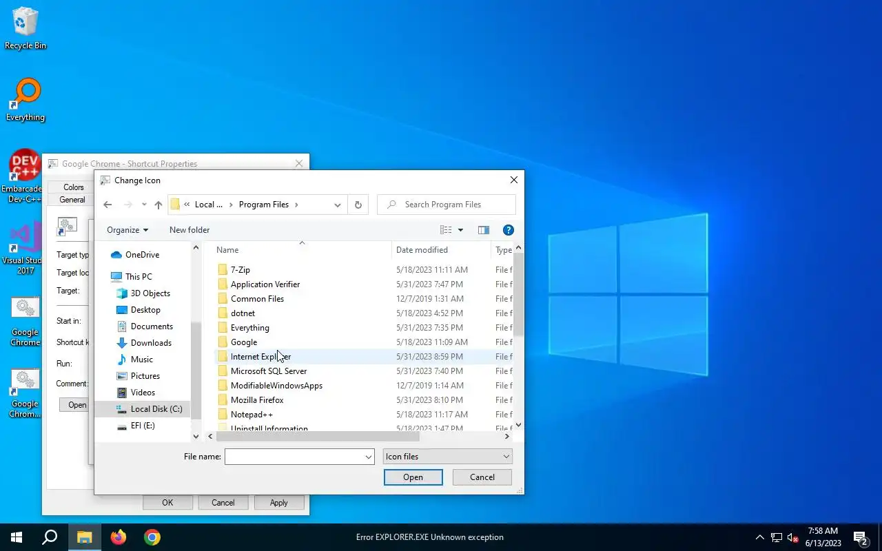Click Apply in Shortcut Properties window
Viewport: 882px width, 551px height.
(x=279, y=503)
